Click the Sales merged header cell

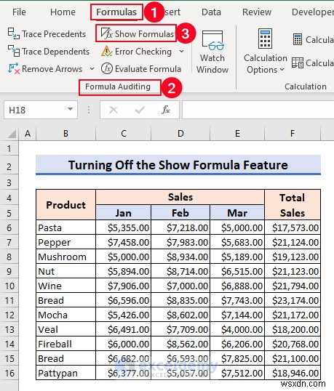pos(180,197)
